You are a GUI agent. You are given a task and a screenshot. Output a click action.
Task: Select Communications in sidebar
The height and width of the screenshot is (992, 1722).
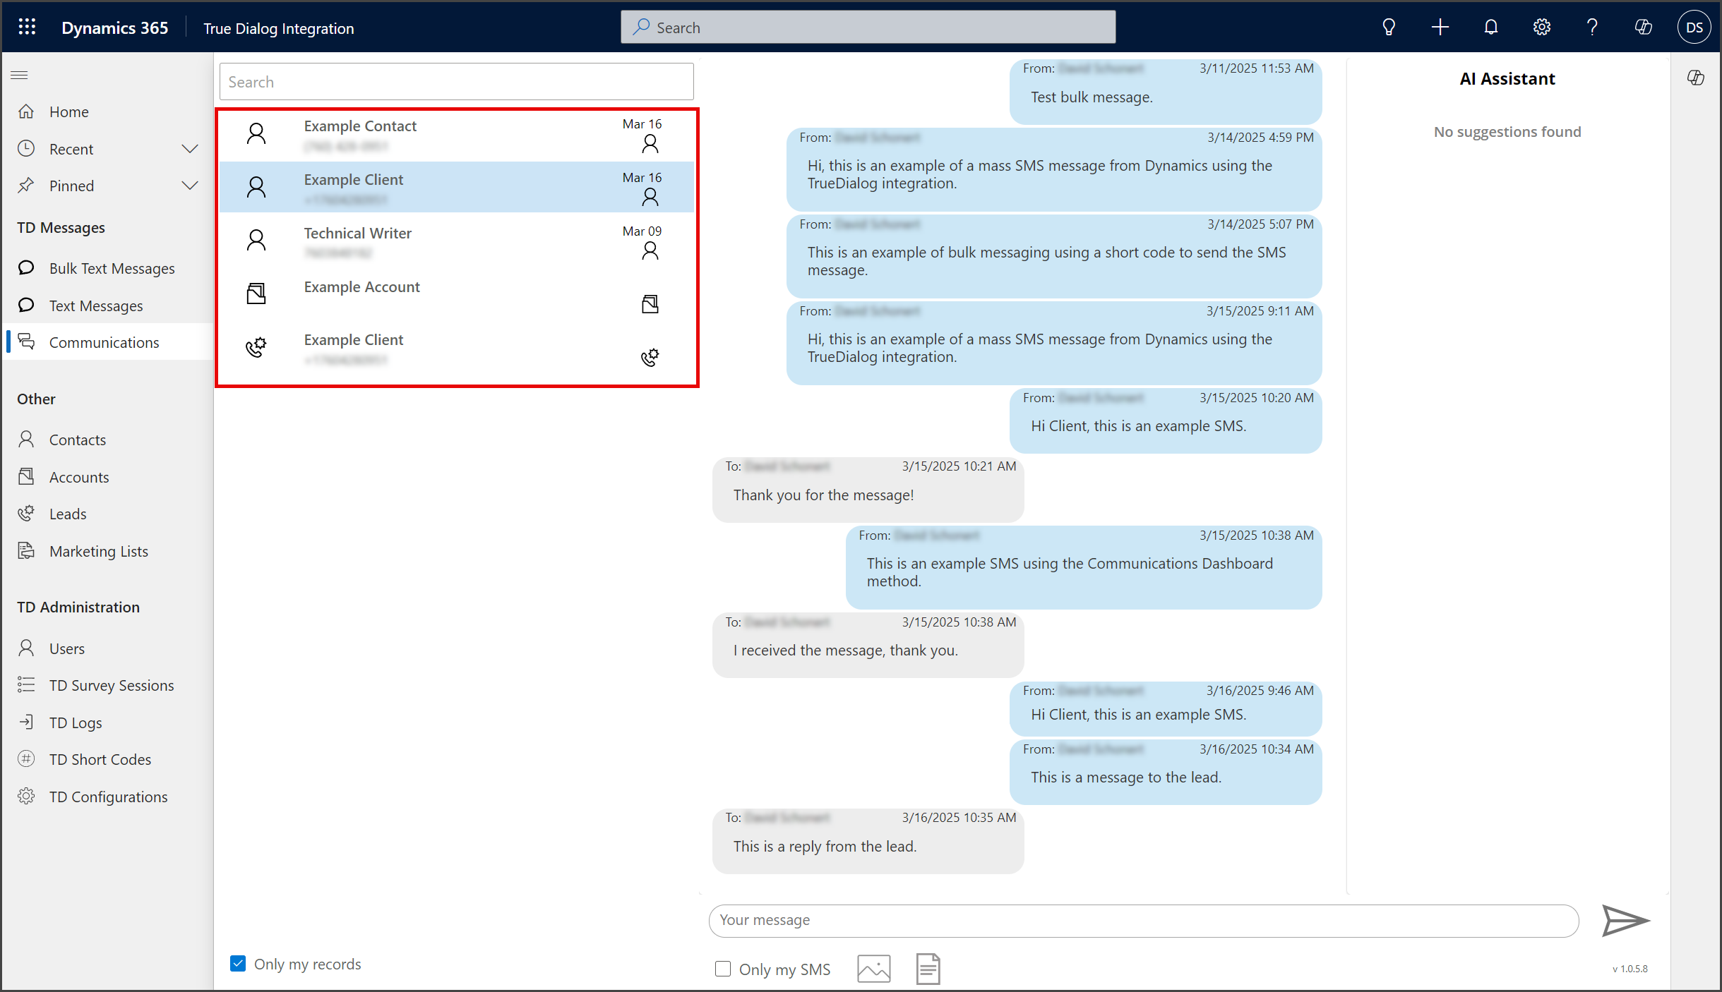[108, 342]
